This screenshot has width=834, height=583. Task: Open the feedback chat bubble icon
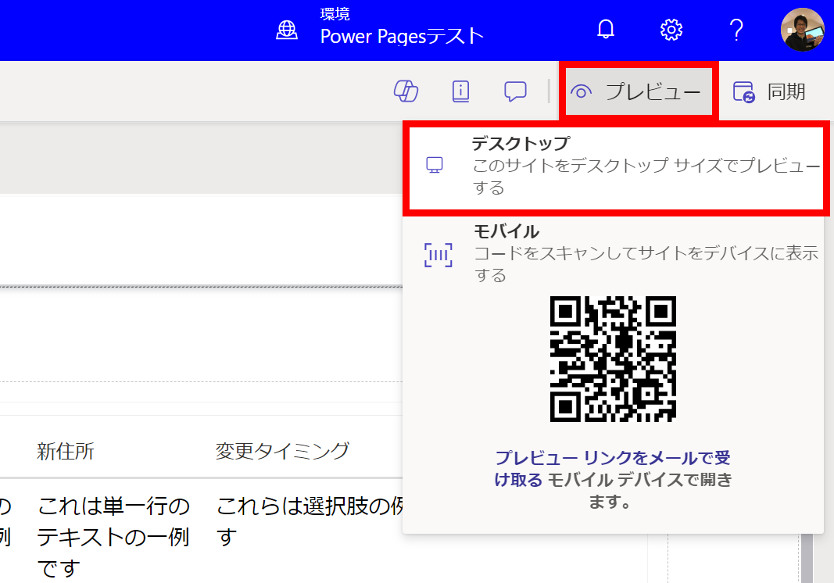tap(515, 91)
